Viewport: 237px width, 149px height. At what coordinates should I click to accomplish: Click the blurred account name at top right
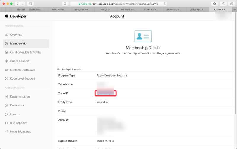[x=223, y=17]
